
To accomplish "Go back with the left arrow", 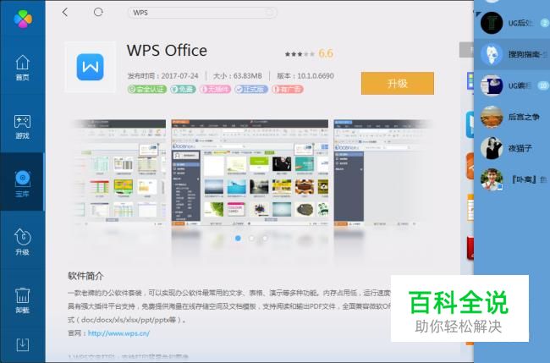I will point(65,13).
